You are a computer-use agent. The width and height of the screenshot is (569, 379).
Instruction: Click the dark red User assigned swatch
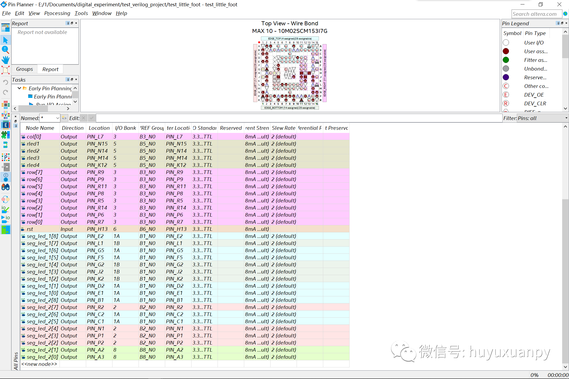(x=506, y=51)
